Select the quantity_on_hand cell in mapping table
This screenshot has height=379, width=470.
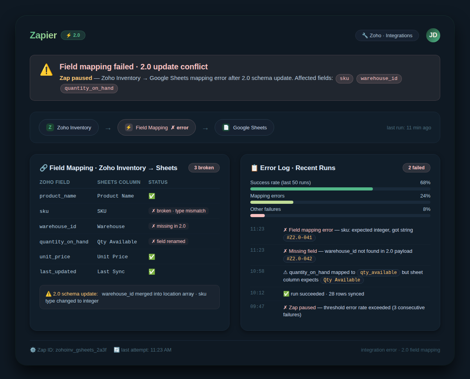pyautogui.click(x=64, y=242)
